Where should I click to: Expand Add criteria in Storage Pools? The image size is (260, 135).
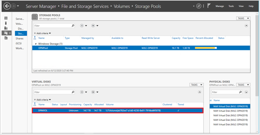pyautogui.click(x=43, y=33)
